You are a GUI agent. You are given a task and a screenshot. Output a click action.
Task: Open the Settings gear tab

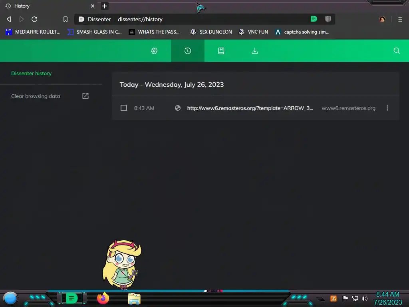[x=154, y=51]
